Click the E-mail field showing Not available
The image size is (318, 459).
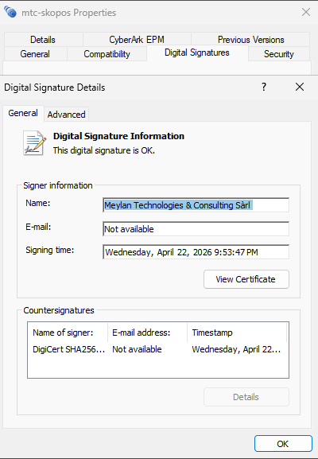point(196,229)
